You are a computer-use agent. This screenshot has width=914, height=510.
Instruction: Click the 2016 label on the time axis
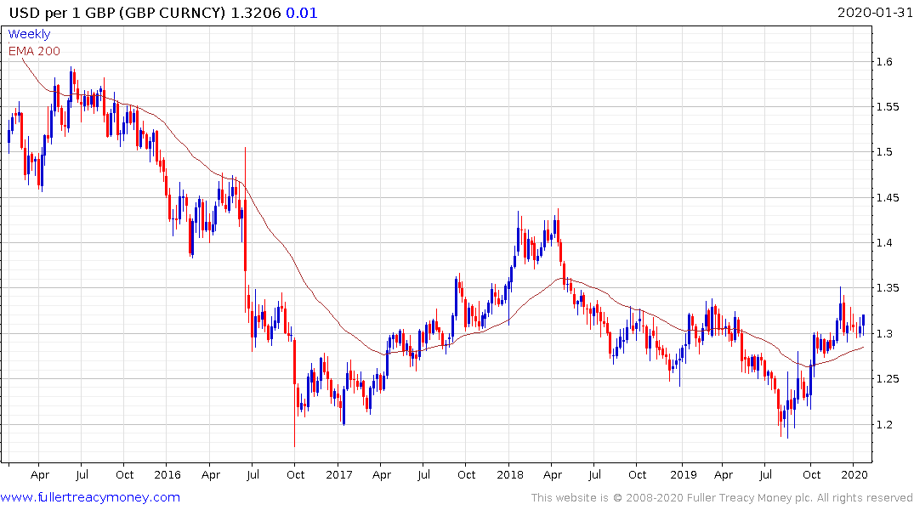click(x=167, y=474)
